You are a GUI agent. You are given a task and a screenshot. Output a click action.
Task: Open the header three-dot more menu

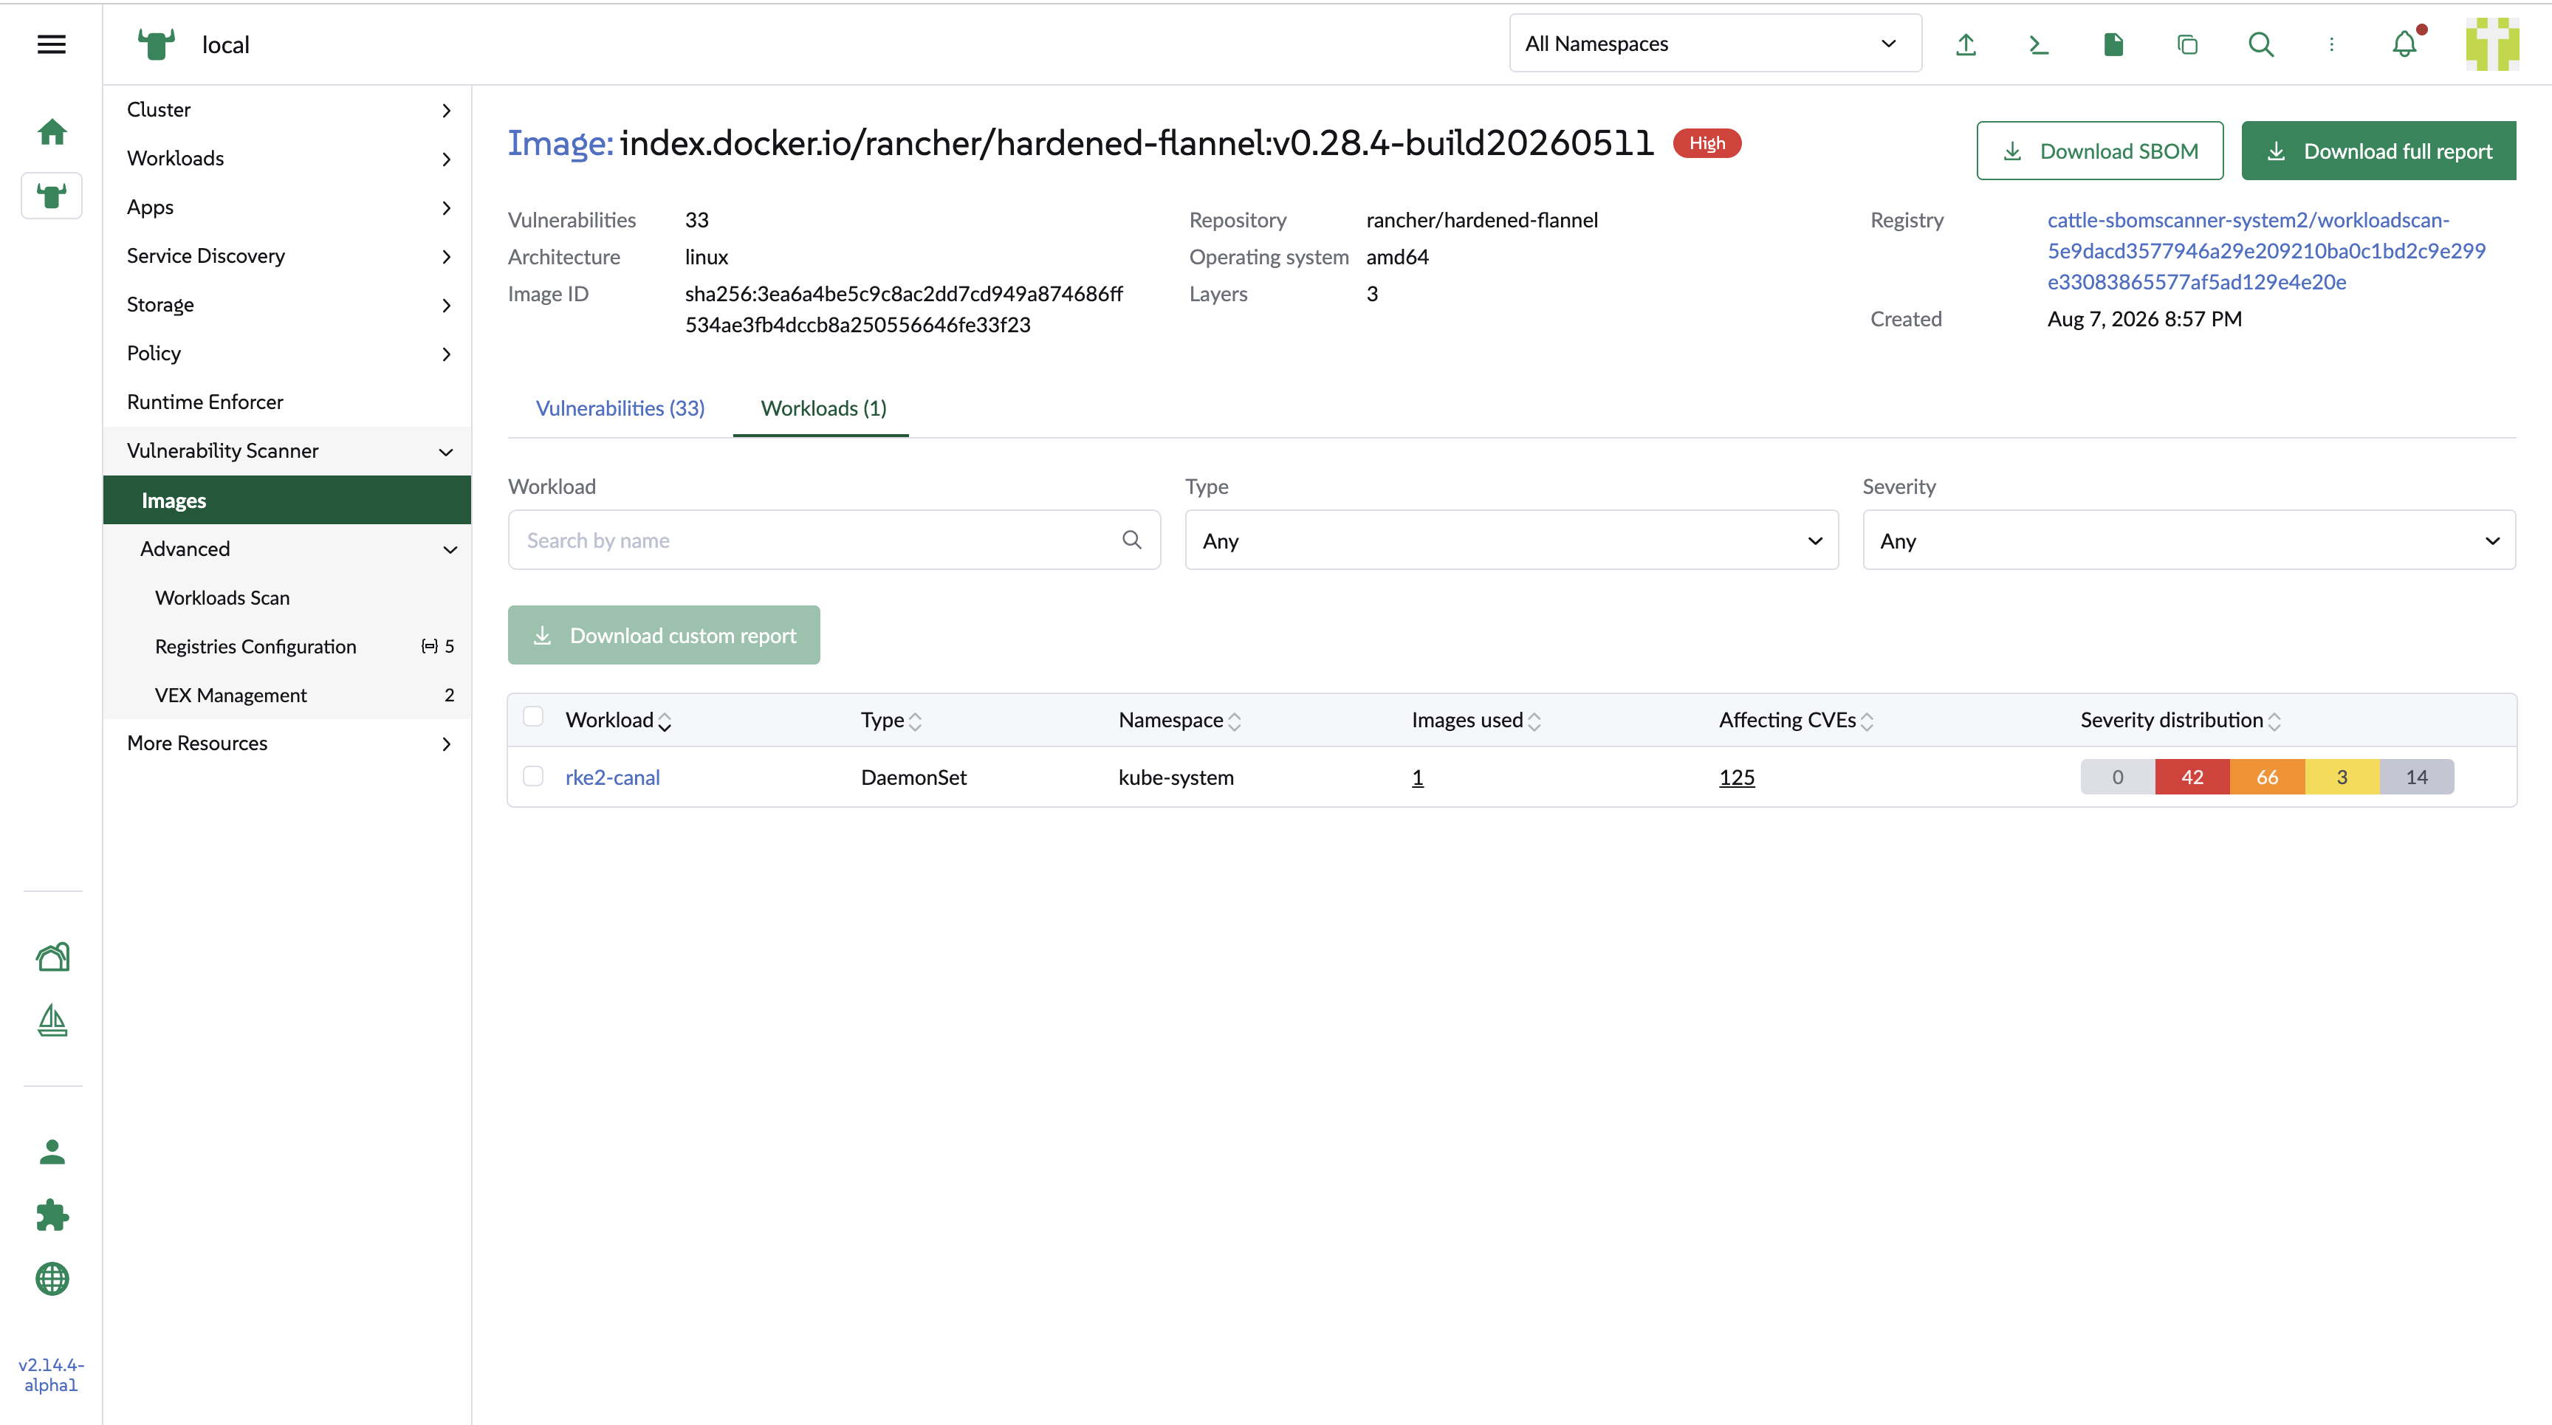point(2331,44)
